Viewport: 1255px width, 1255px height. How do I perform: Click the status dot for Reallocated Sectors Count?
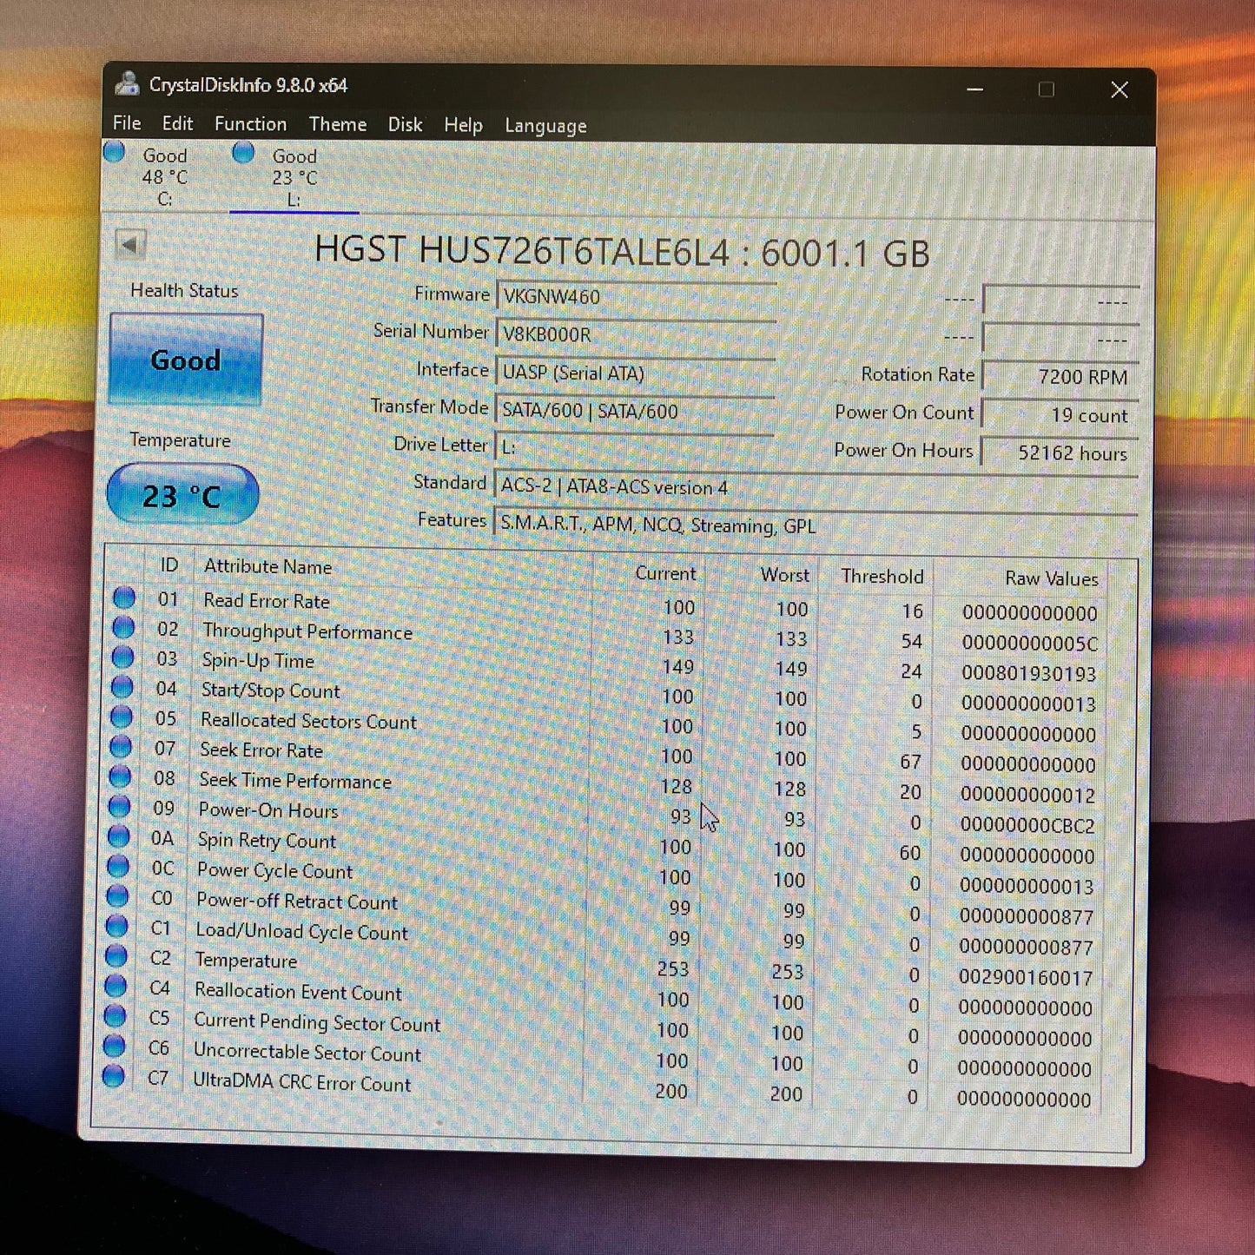(122, 717)
